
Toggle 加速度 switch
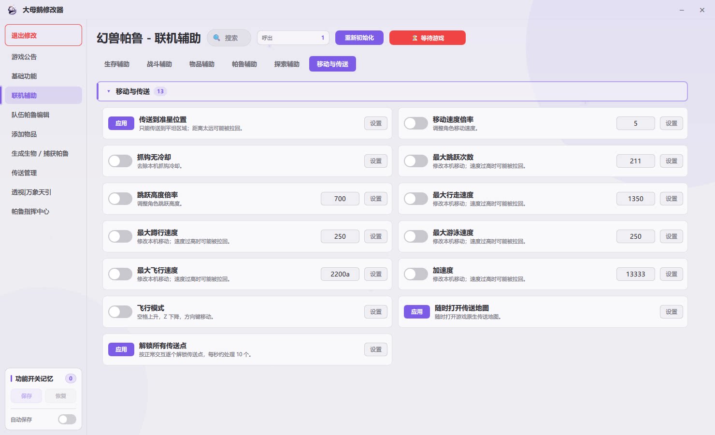[x=416, y=274]
